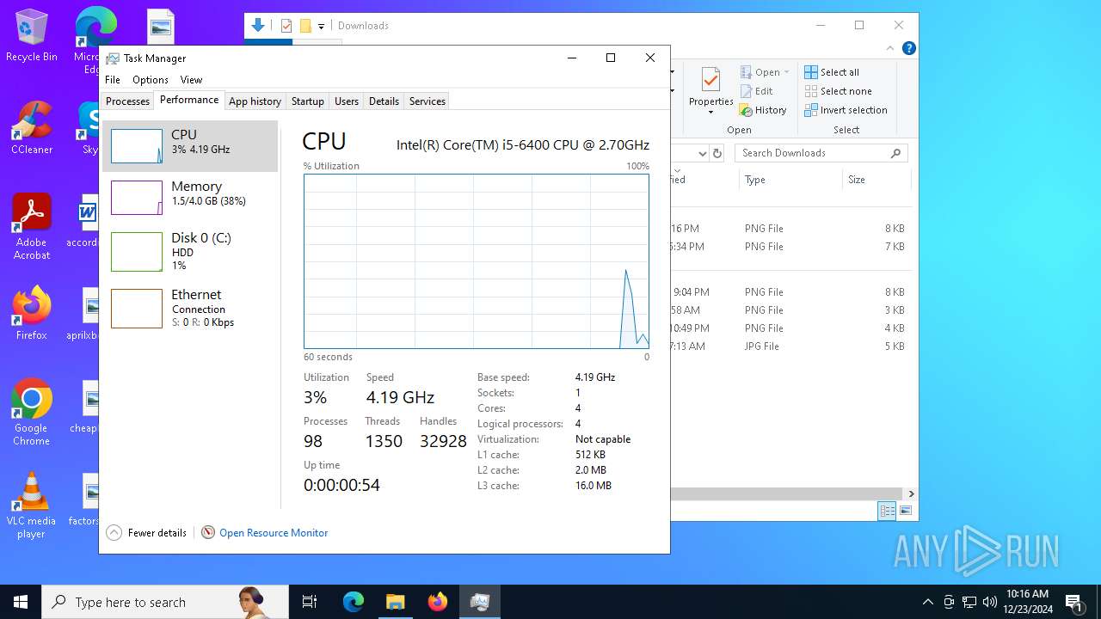Open the Task Manager Options menu

click(x=151, y=80)
